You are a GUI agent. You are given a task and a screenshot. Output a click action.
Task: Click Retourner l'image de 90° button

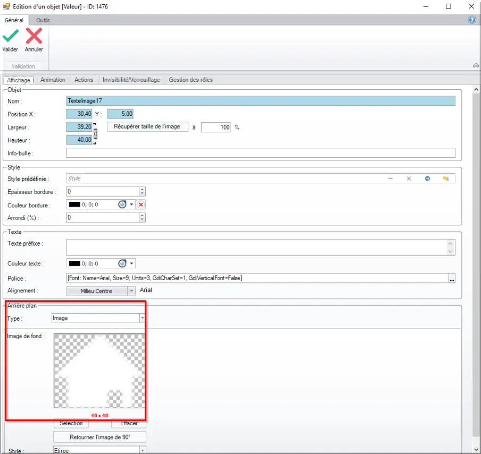[99, 437]
